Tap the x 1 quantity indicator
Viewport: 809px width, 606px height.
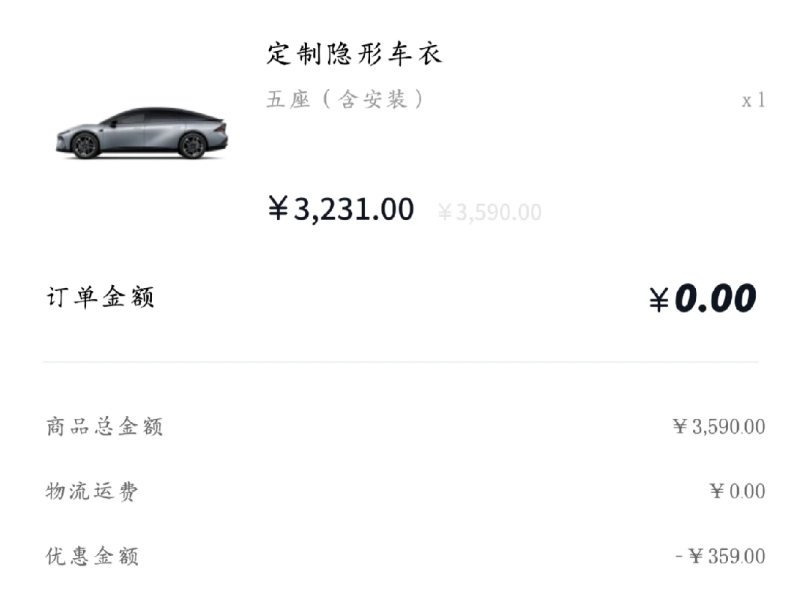754,100
